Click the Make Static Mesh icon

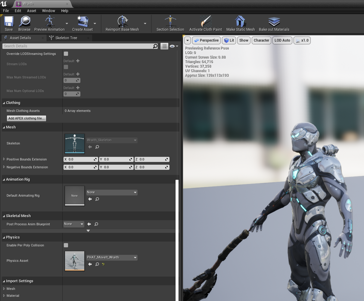(240, 21)
